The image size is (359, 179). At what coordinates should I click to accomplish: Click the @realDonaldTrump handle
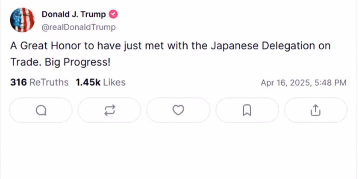[78, 27]
